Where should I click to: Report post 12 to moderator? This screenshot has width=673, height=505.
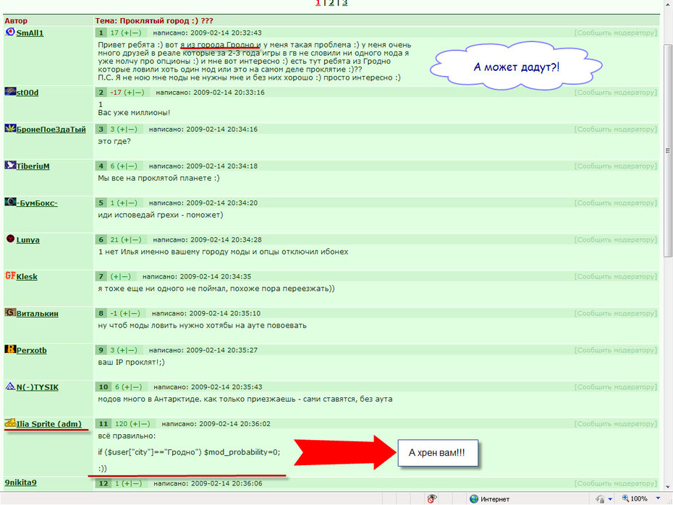[616, 484]
